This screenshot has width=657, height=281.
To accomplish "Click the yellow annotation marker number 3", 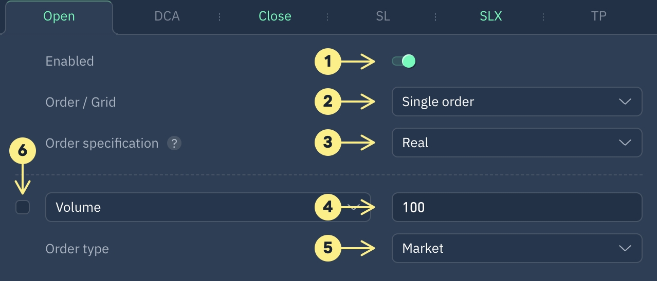I will click(x=327, y=143).
